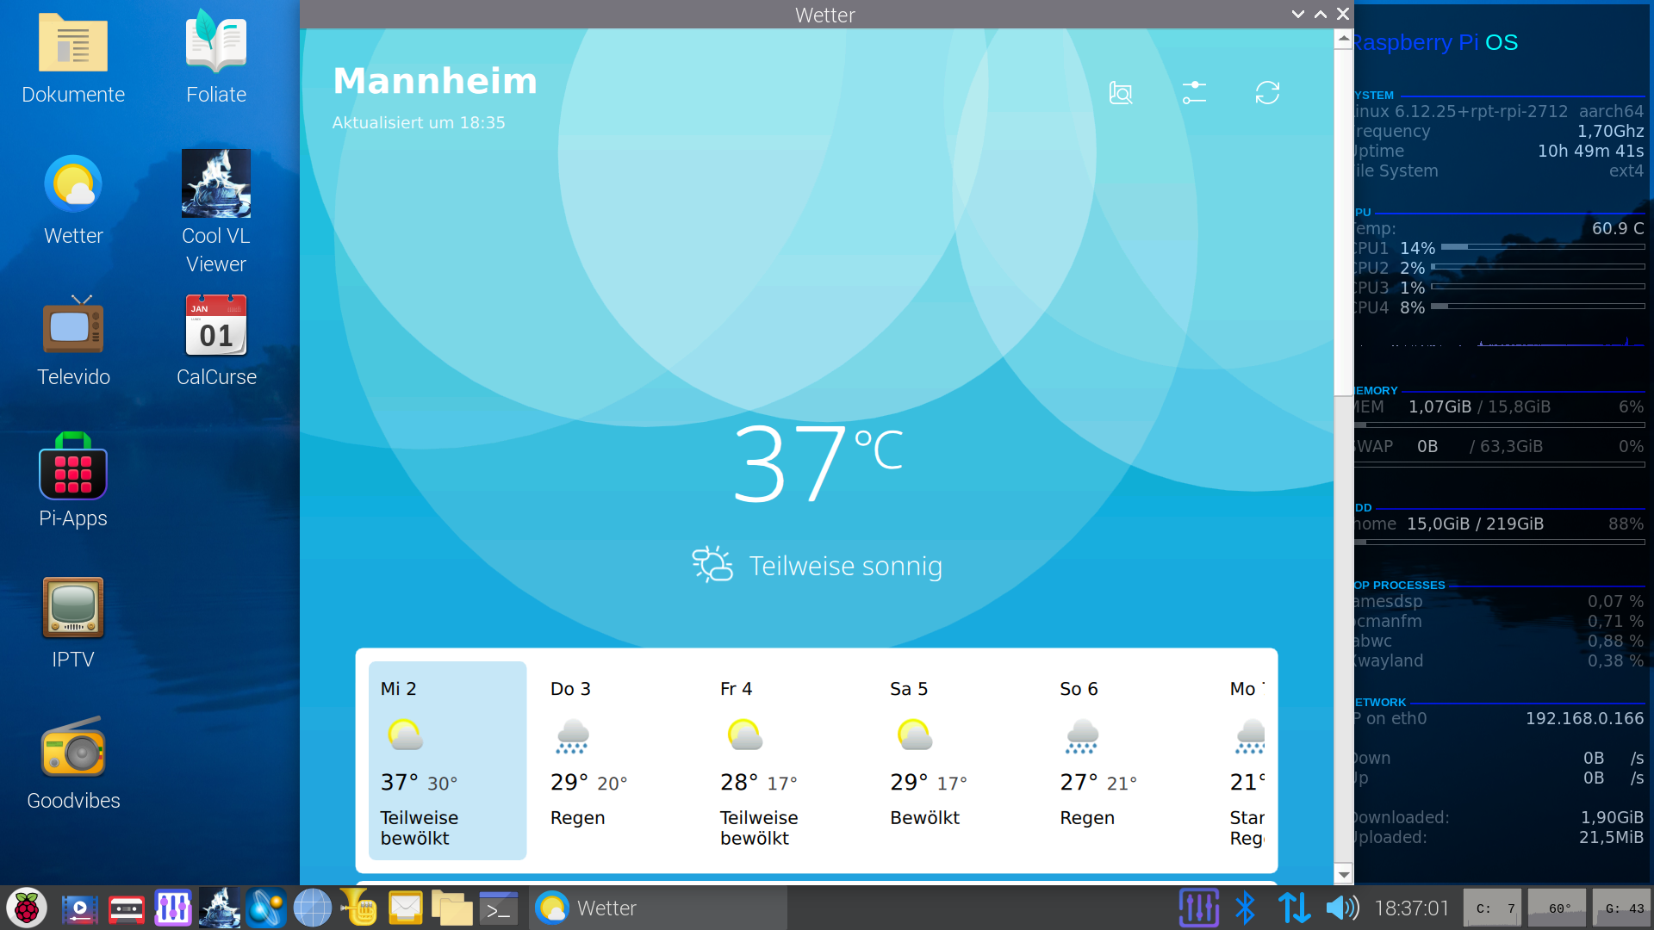Click the volume speaker tray icon
Image resolution: width=1654 pixels, height=930 pixels.
pos(1341,908)
